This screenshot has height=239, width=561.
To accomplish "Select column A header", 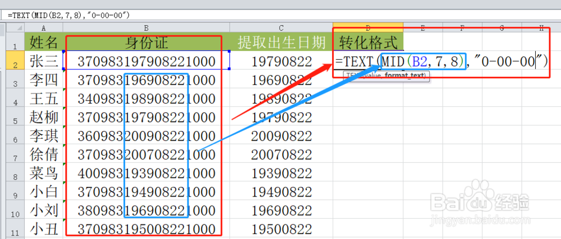I will coord(44,28).
